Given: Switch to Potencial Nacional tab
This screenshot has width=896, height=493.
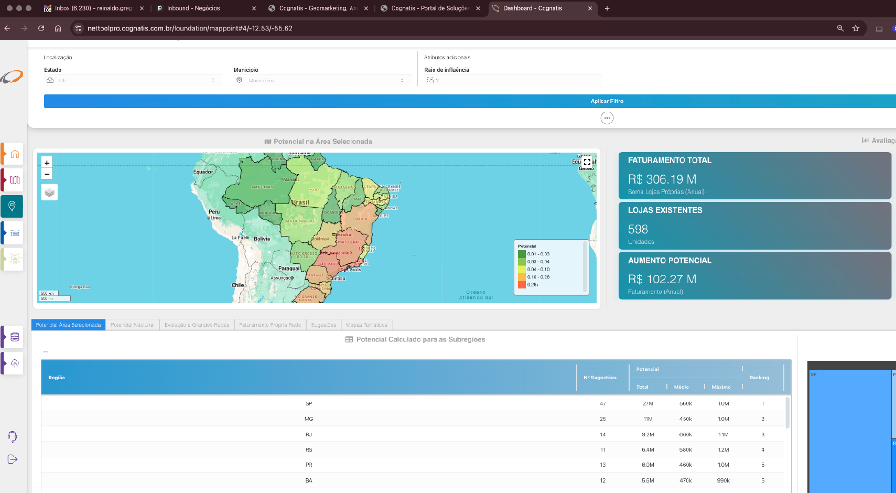Looking at the screenshot, I should pos(132,325).
